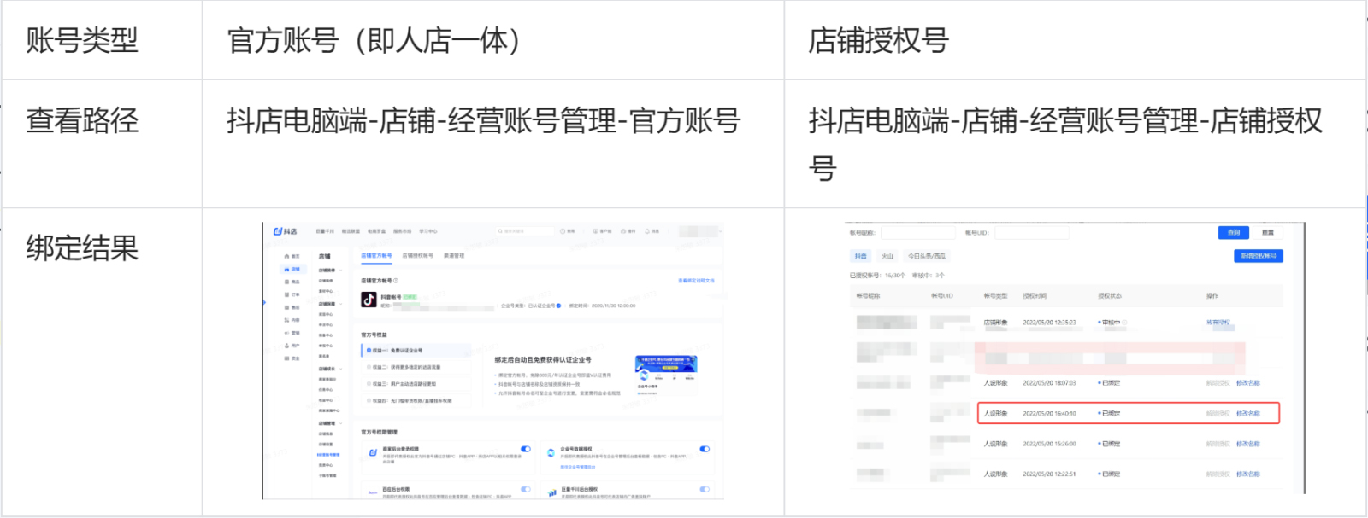Toggle the 商家后台登录权限 switch

coord(526,449)
